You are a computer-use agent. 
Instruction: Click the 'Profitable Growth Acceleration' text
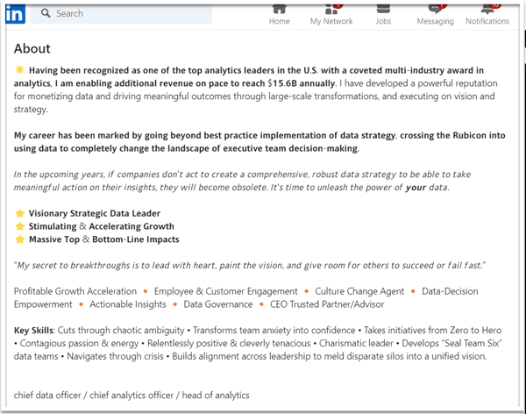pos(75,291)
